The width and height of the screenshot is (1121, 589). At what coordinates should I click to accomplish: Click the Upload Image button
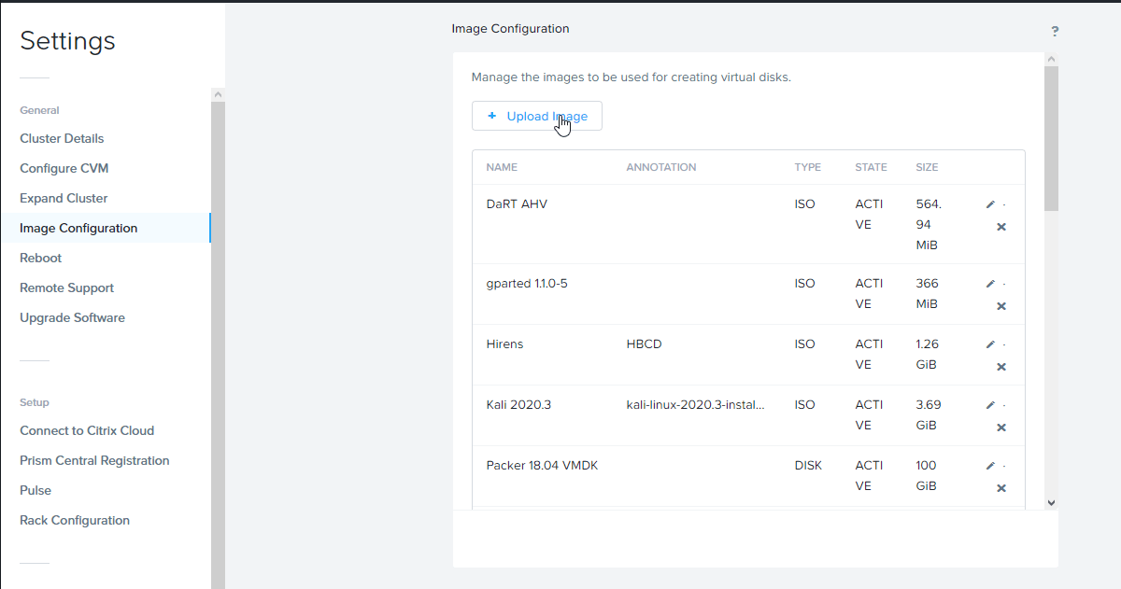pos(537,117)
